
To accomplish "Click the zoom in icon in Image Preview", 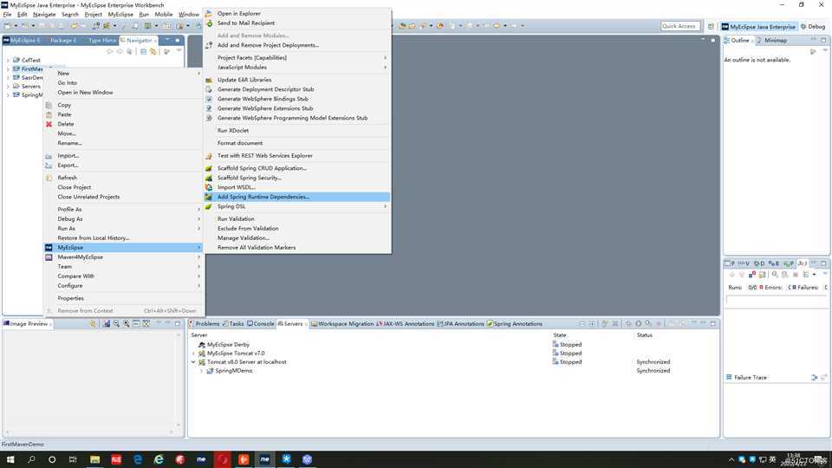I will coord(127,323).
